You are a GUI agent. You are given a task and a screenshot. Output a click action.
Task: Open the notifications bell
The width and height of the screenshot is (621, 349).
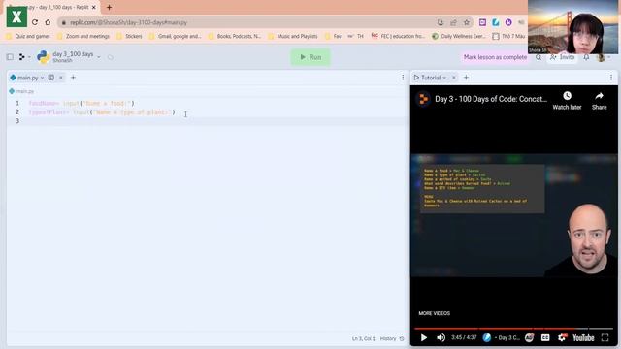[x=586, y=57]
